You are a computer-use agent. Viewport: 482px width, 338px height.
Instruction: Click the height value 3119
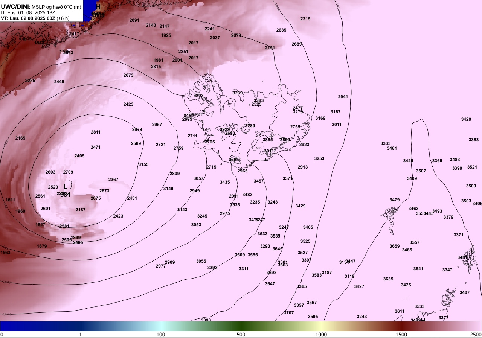[x=349, y=276]
